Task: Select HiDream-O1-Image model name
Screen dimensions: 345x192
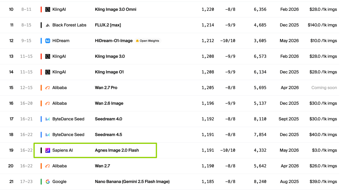Action: point(114,40)
